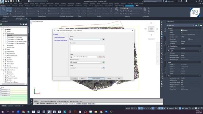Click the Toolspace help icon

pos(26,24)
